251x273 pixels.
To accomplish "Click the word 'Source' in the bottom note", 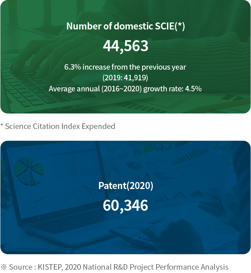I will [20, 267].
